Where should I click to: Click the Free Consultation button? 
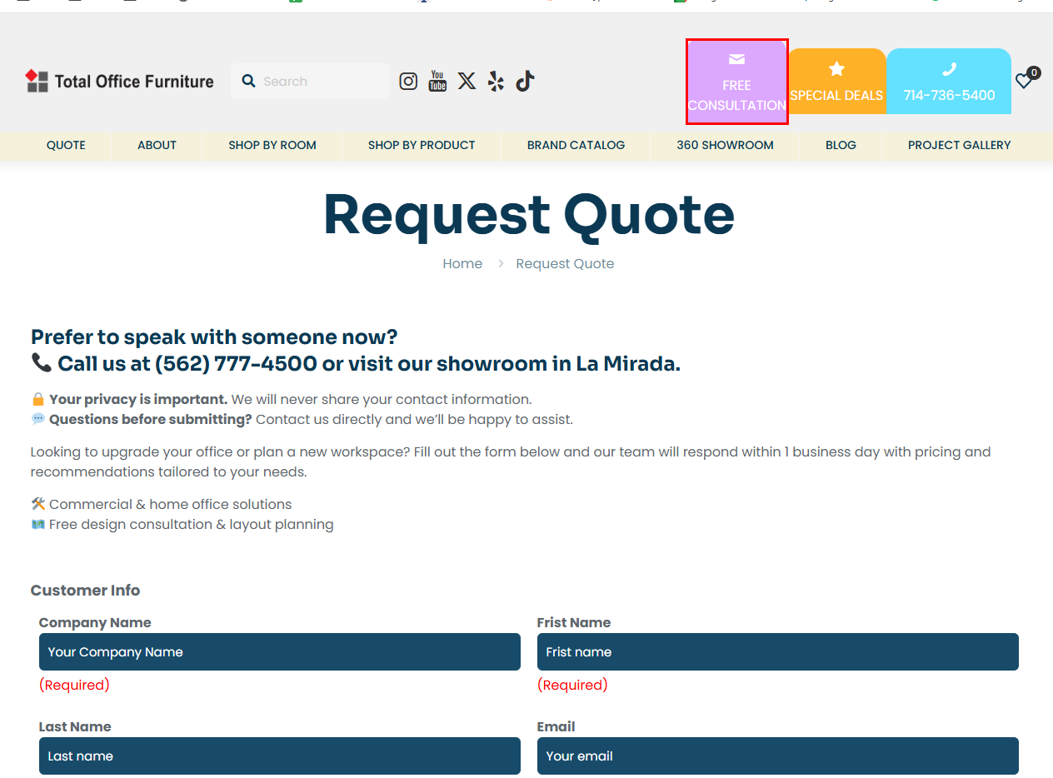pos(736,82)
